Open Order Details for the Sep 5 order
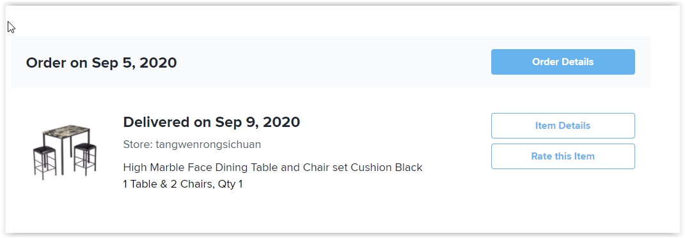 pyautogui.click(x=563, y=62)
